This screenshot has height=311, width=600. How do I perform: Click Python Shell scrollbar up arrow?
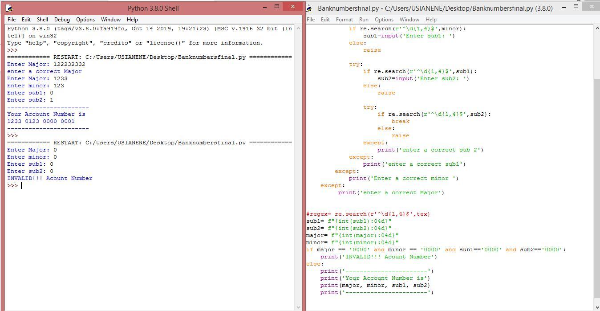click(298, 29)
